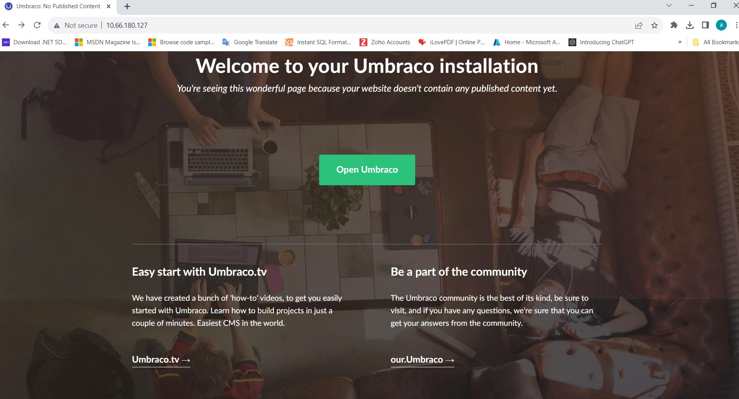Click the Welcome to your Umbraco installation heading

pos(367,66)
